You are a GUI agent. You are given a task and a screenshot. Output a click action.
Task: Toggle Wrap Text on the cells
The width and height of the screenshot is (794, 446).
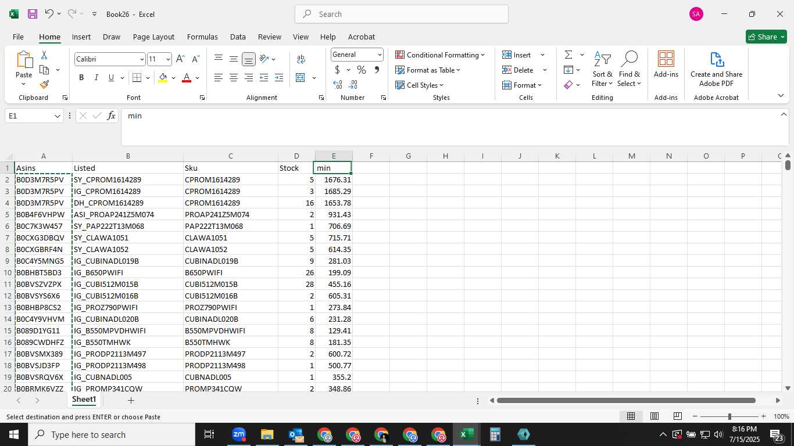(x=301, y=59)
